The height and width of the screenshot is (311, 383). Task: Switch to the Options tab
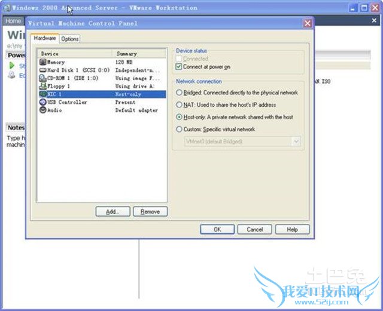pyautogui.click(x=70, y=39)
